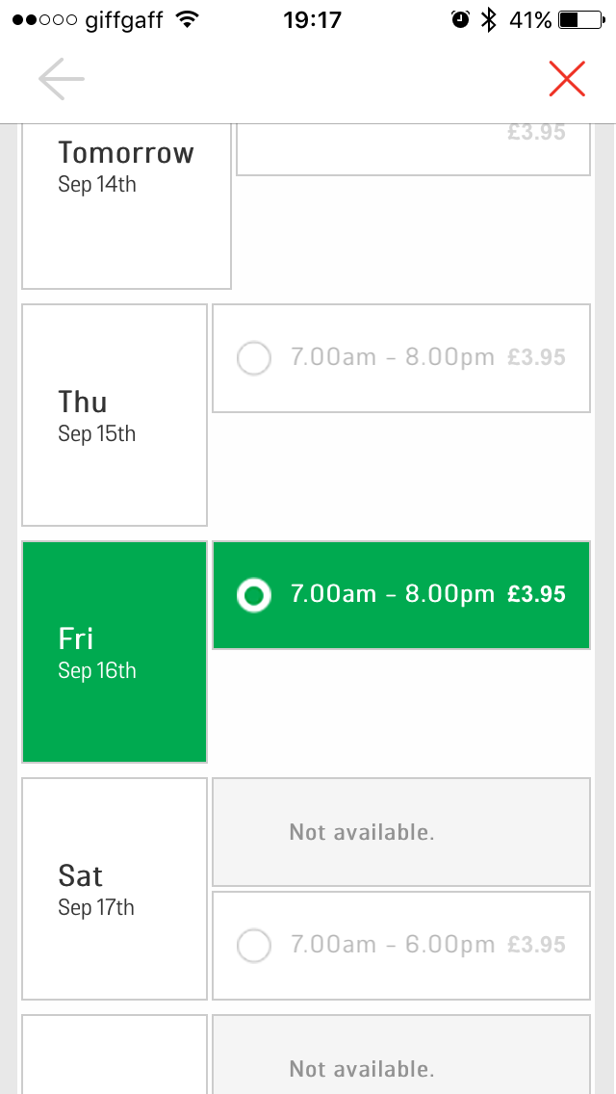The image size is (616, 1094).
Task: Select Friday 7.00am – 8.00pm radio button
Action: coord(254,595)
